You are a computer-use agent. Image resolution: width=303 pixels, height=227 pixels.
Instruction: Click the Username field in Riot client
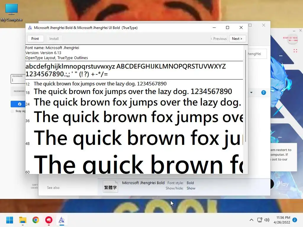click(x=18, y=79)
